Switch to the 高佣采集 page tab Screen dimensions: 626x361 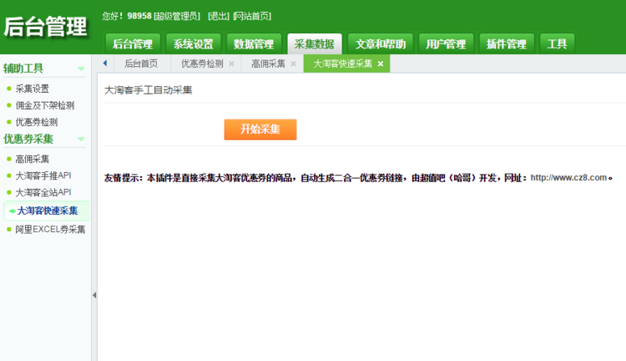268,64
